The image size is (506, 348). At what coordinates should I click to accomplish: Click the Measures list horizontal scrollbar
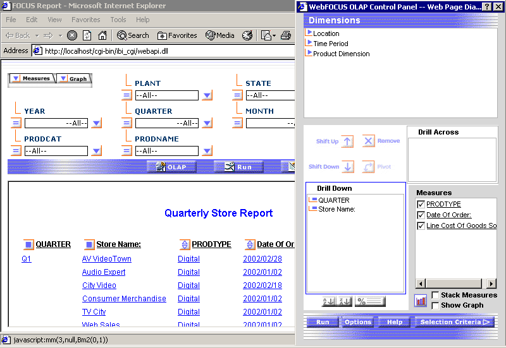[455, 284]
